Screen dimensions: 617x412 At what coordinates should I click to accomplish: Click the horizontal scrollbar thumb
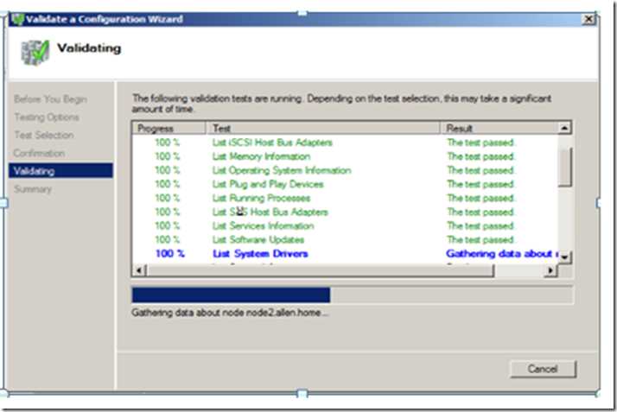[320, 270]
